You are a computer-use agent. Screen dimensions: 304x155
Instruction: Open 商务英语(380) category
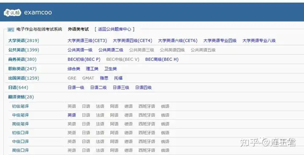[x=22, y=60]
